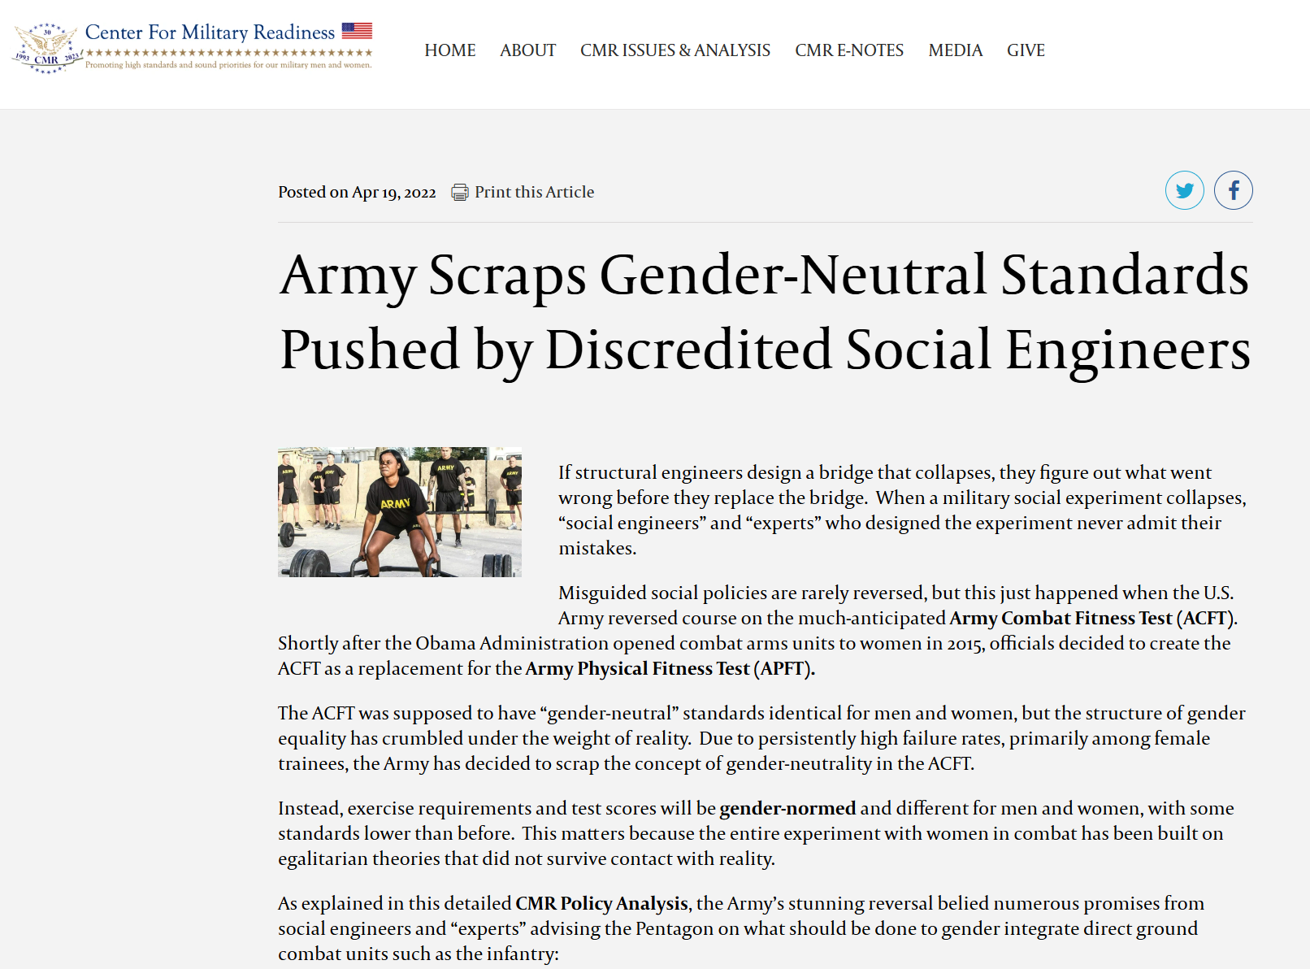Click the Print this Article link
This screenshot has height=969, width=1310.
tap(535, 192)
